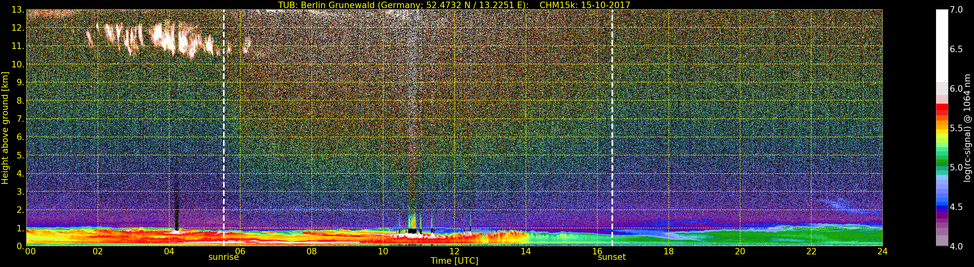974x267 pixels.
Task: Click the white dashed sunset marker line
Action: 612,128
